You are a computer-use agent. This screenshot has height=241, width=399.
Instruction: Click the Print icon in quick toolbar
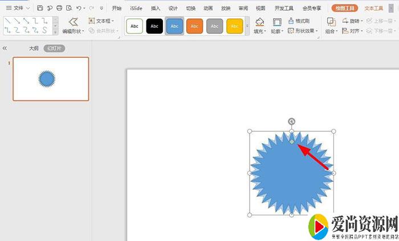click(59, 9)
